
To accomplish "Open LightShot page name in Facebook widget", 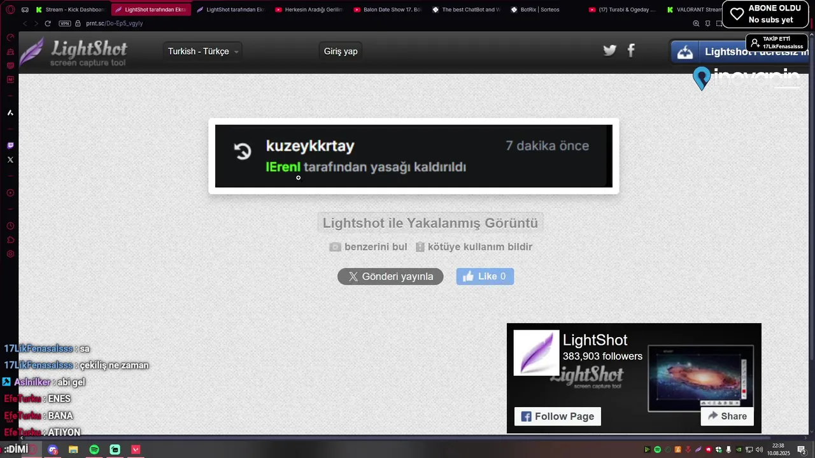I will pyautogui.click(x=595, y=340).
